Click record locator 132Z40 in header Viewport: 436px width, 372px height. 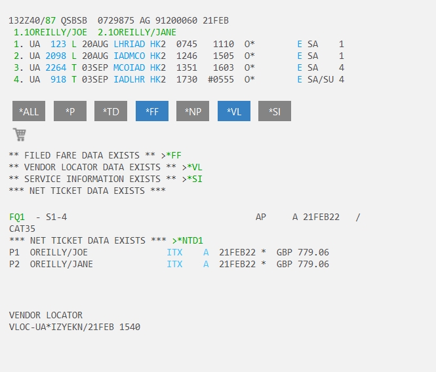tap(24, 20)
